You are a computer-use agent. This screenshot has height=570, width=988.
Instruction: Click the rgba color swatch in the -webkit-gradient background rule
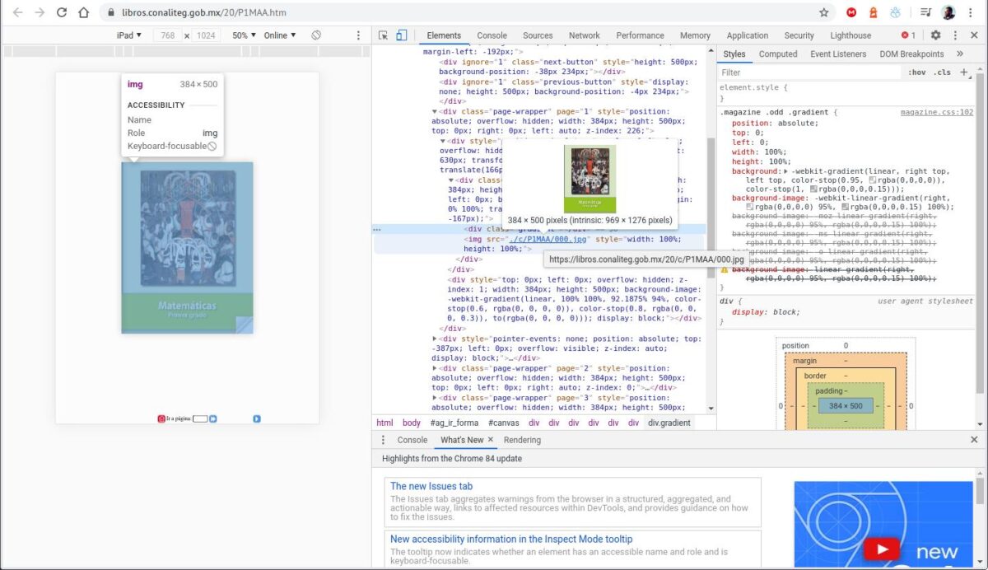[x=873, y=180]
